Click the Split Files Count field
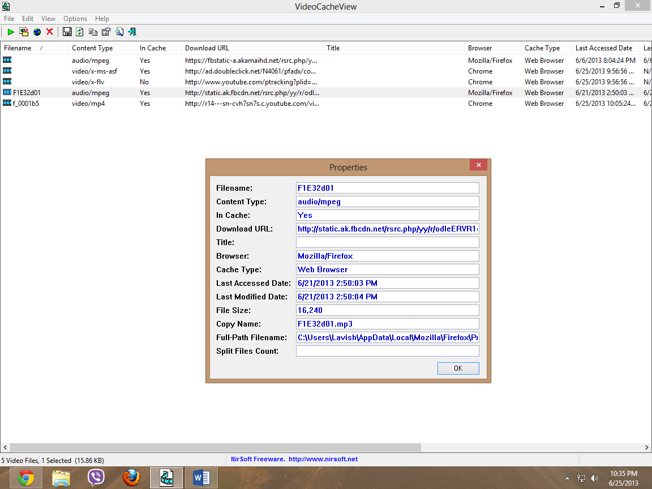Image resolution: width=652 pixels, height=489 pixels. point(388,351)
